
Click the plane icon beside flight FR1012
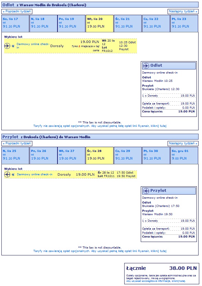pyautogui.click(x=7, y=46)
